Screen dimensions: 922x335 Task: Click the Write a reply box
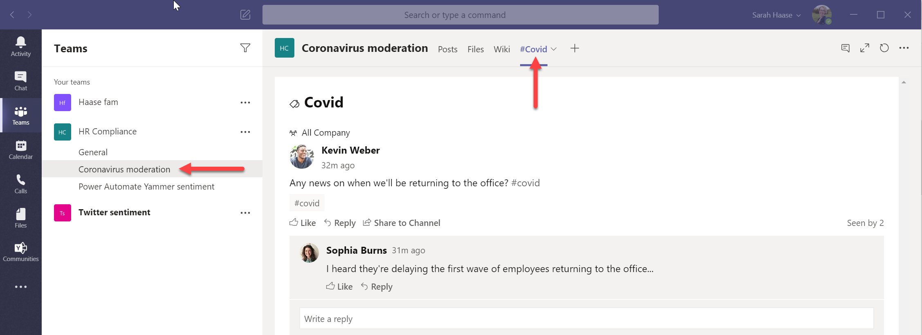587,319
